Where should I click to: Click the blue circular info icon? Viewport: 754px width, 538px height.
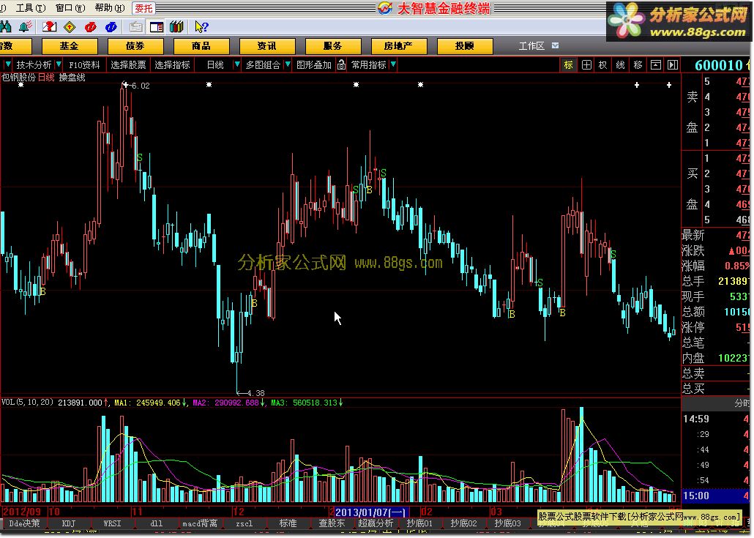coord(111,27)
